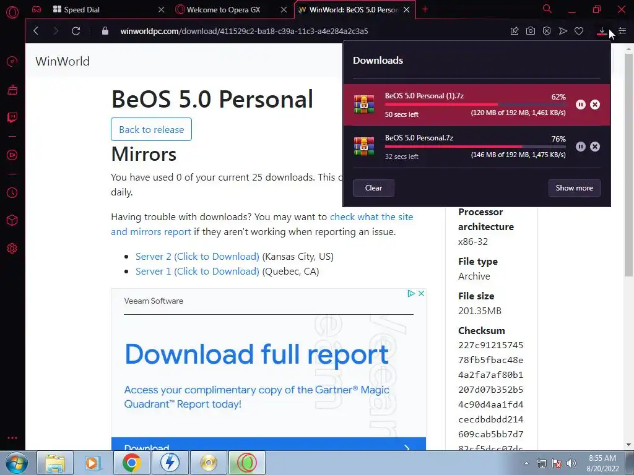Click the scrollbar down arrow

(628, 445)
